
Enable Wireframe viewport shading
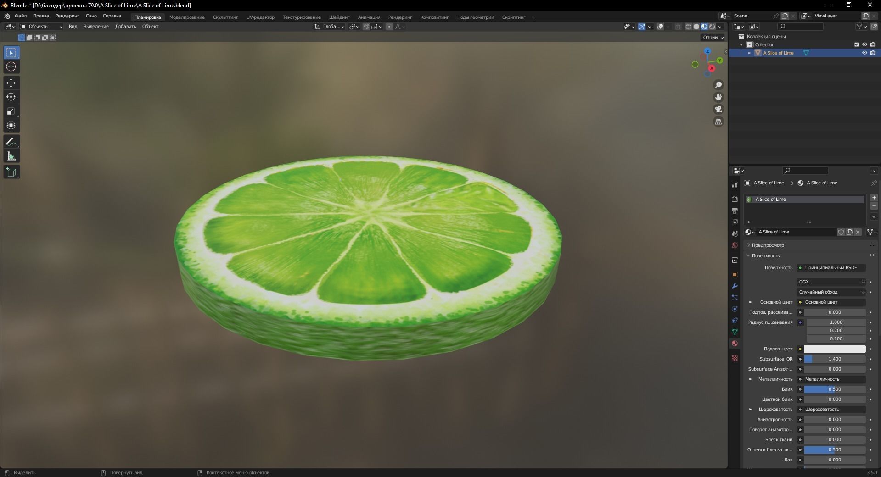pos(688,27)
